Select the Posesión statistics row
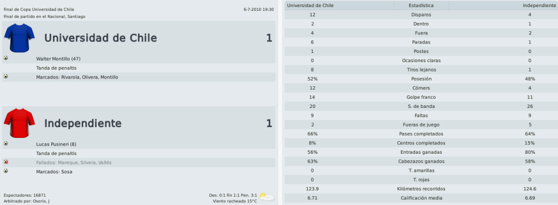Viewport: 558px width, 205px height. pyautogui.click(x=421, y=79)
